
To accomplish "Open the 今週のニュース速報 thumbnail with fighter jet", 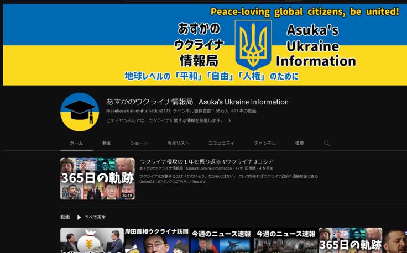I will coord(221,240).
